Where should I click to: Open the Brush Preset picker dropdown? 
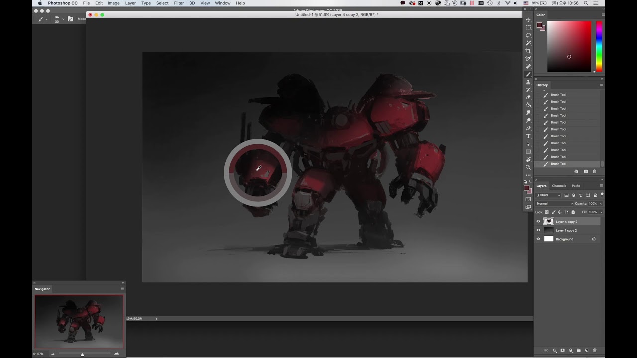tap(63, 19)
